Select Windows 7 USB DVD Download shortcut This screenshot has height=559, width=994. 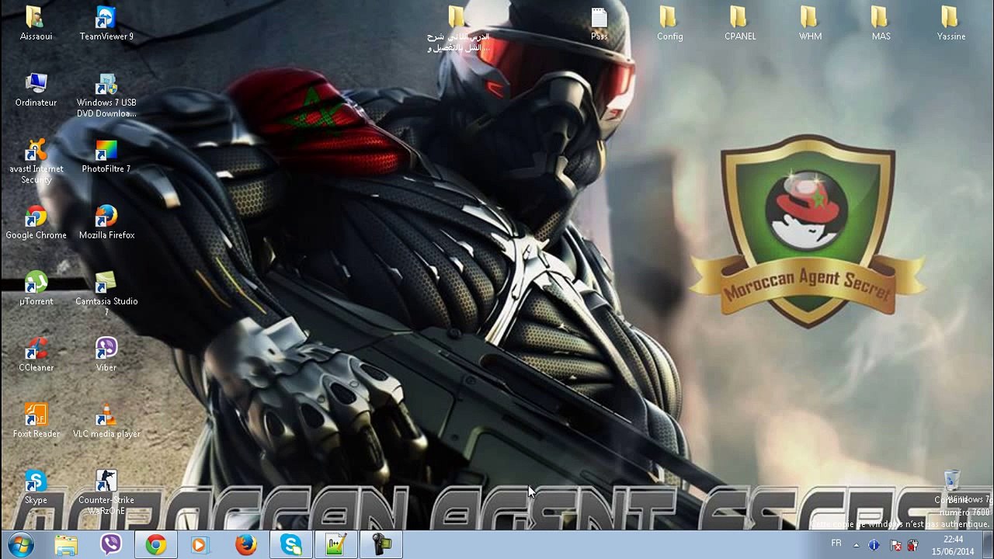106,95
